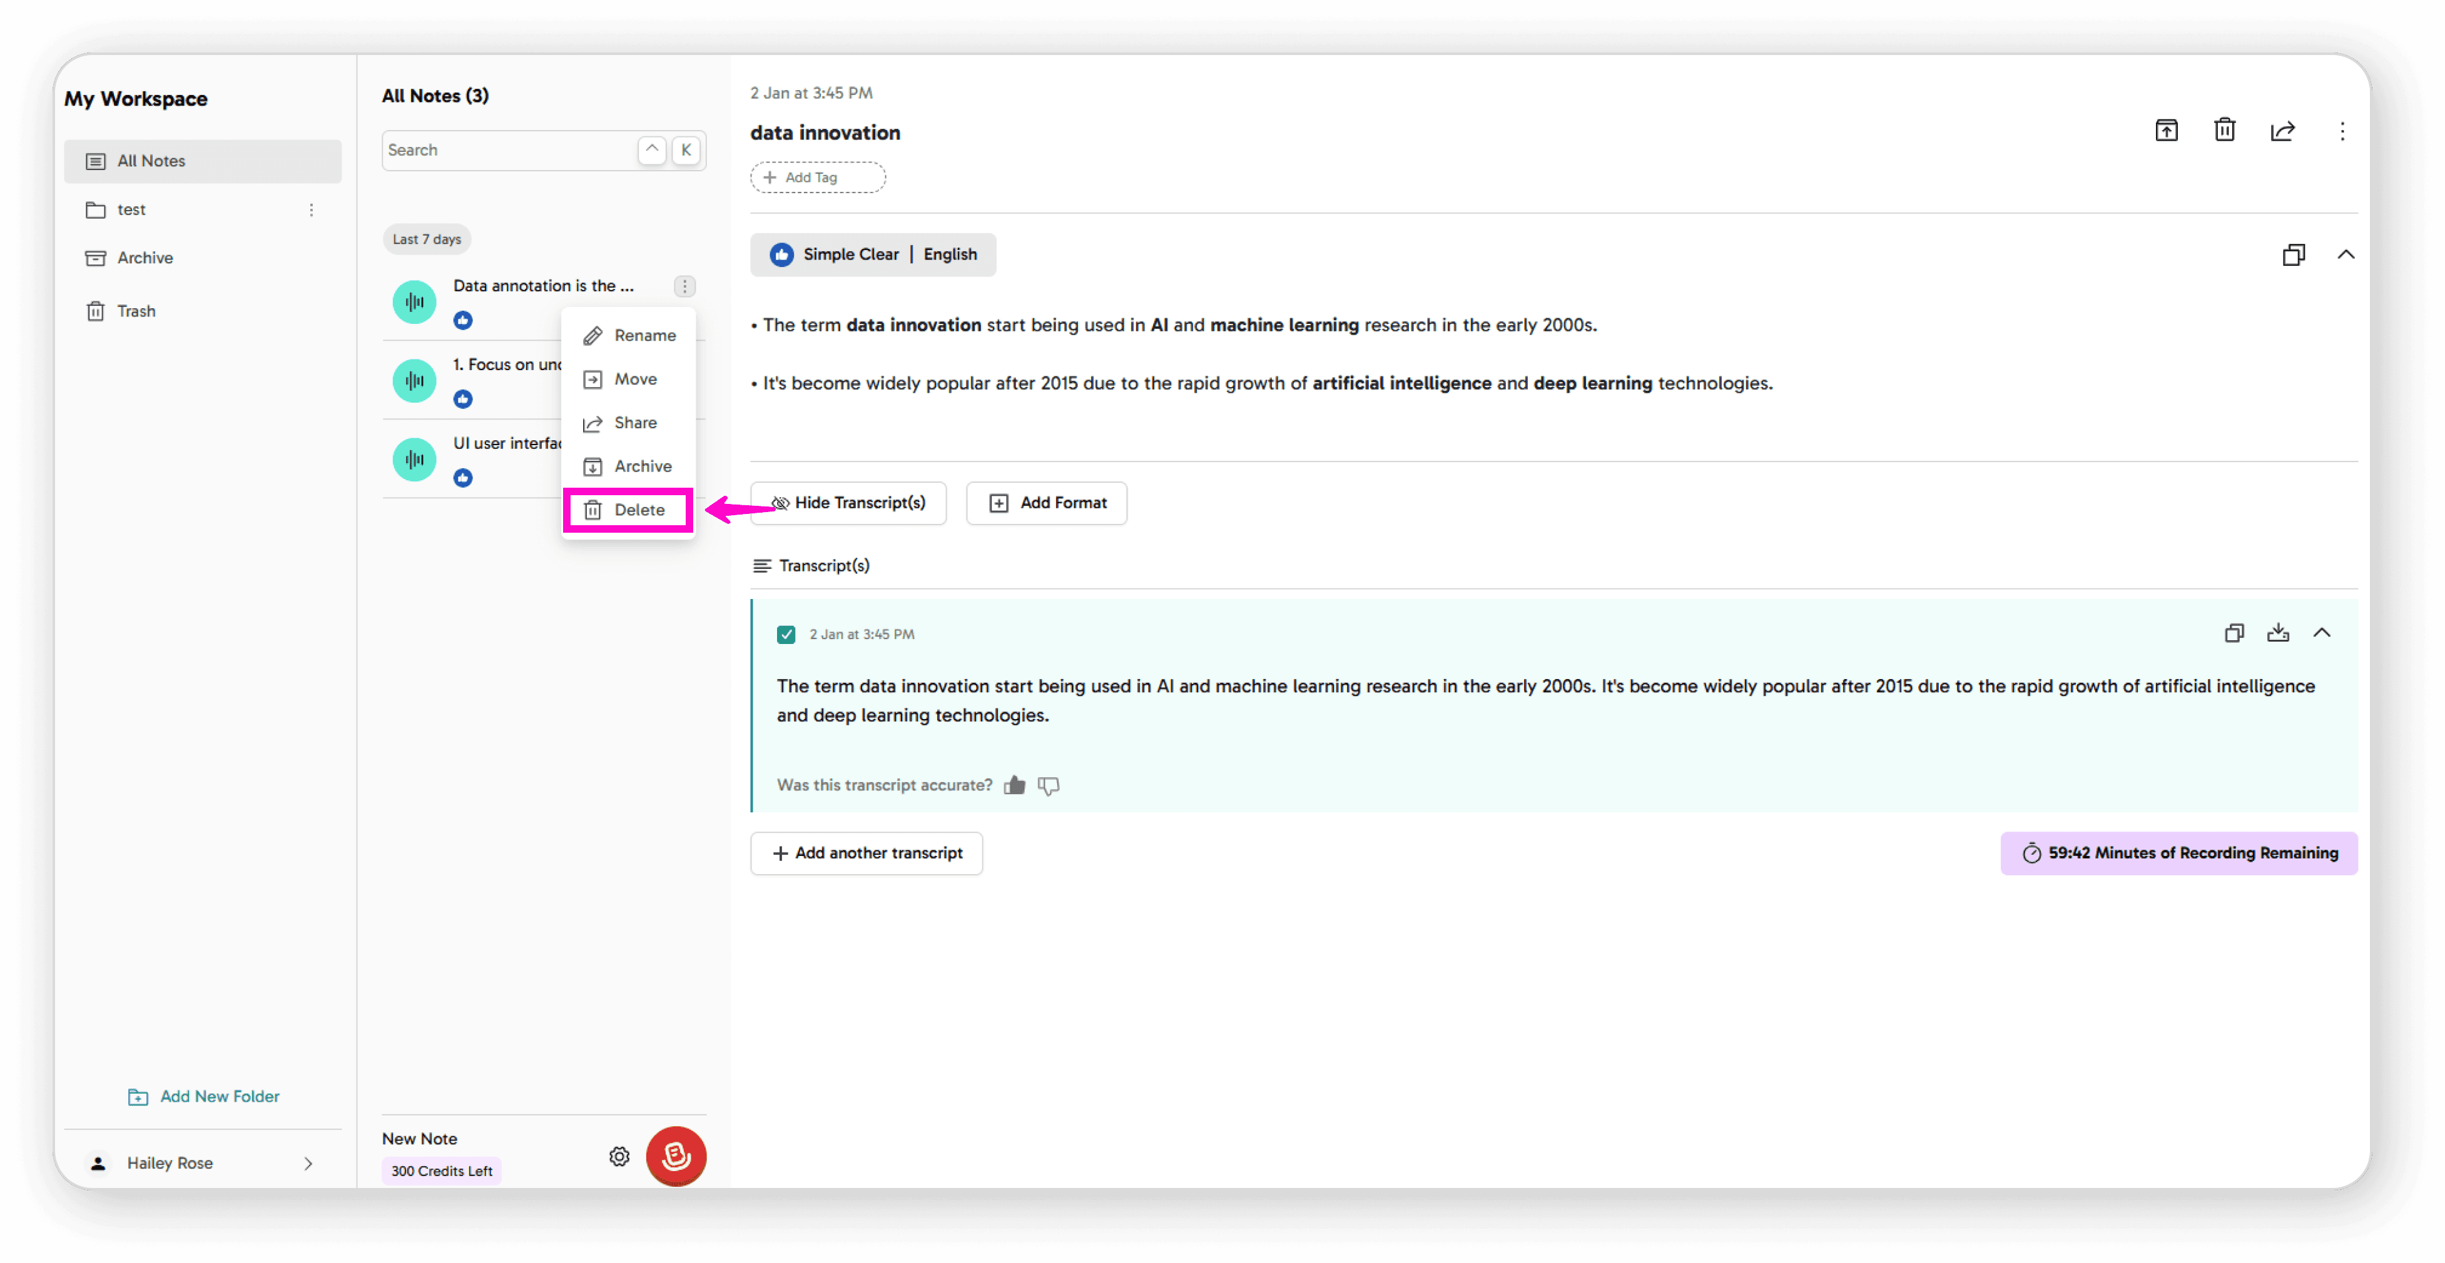The image size is (2445, 1263).
Task: Click the share arrow icon in header
Action: [x=2282, y=131]
